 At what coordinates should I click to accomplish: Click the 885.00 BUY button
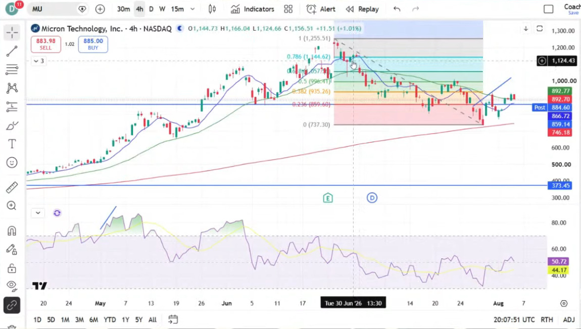pyautogui.click(x=93, y=44)
